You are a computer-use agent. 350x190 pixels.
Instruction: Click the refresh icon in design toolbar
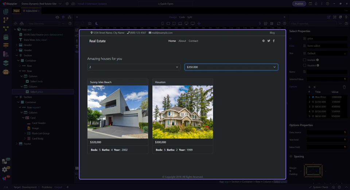(279, 24)
